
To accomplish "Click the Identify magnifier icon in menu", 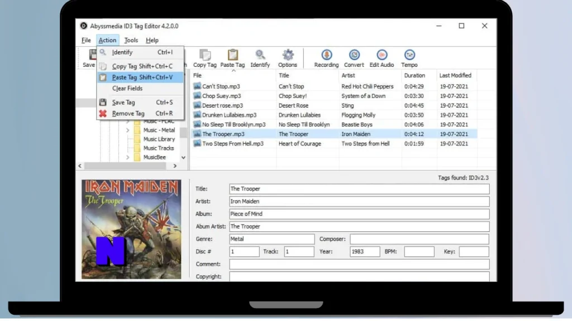I will pyautogui.click(x=103, y=52).
